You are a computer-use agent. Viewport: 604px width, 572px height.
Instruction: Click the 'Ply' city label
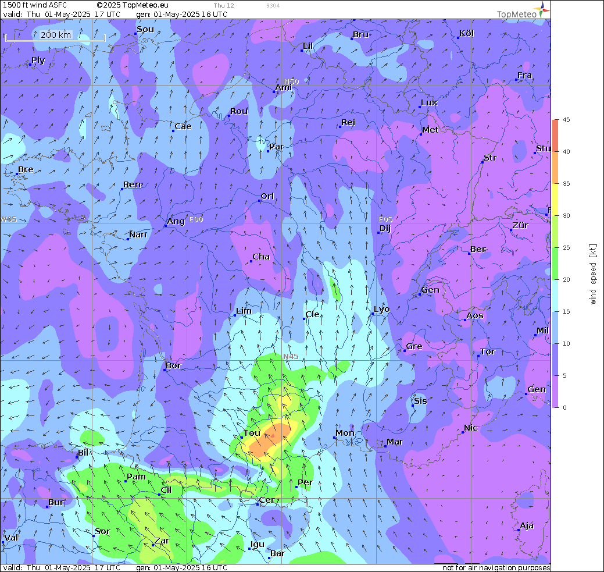pyautogui.click(x=38, y=61)
